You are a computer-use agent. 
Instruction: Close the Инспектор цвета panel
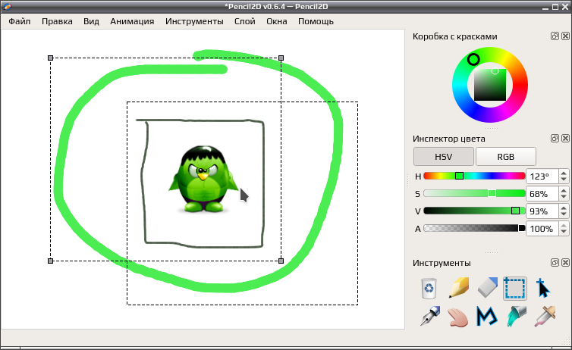[x=565, y=139]
